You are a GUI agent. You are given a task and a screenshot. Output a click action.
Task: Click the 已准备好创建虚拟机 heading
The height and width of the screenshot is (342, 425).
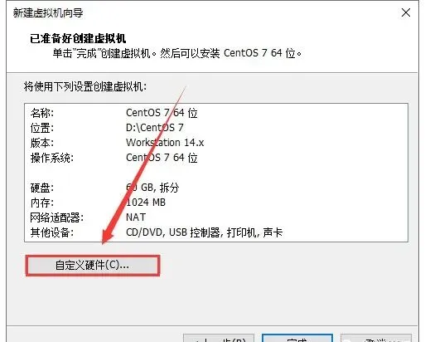(x=78, y=38)
